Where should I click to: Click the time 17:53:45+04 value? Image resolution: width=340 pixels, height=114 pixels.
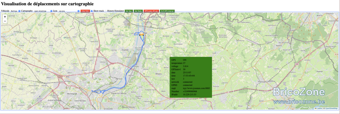[188, 76]
